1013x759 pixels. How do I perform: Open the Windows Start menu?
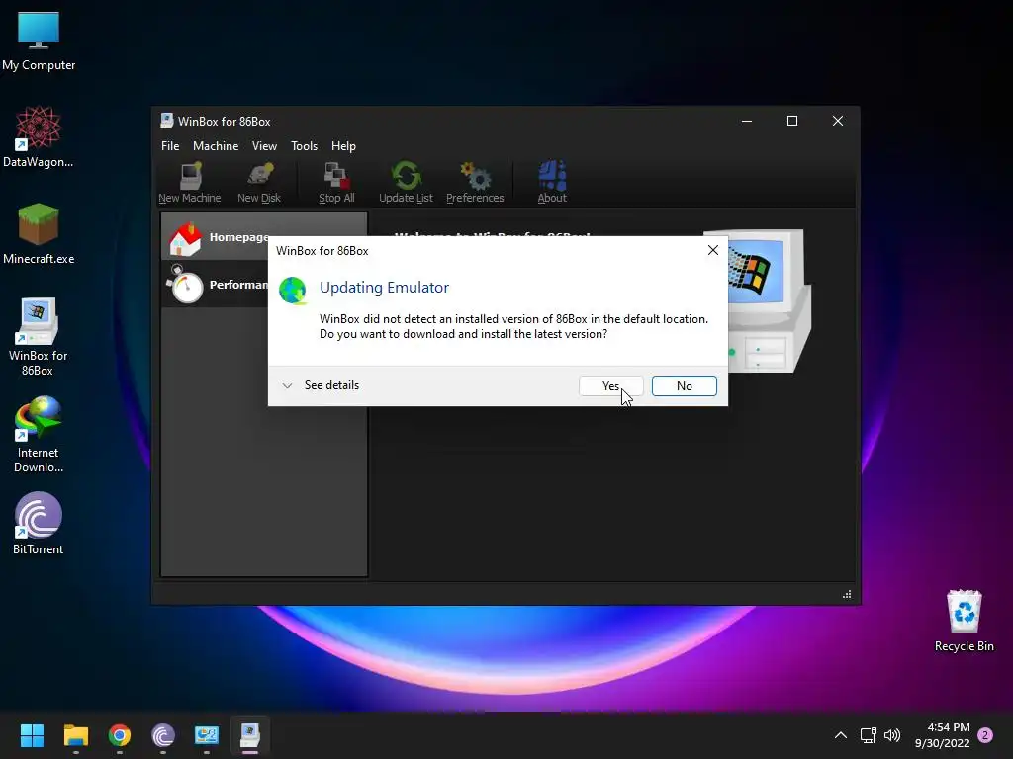(x=32, y=735)
